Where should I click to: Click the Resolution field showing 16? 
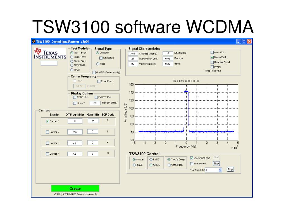coord(168,53)
